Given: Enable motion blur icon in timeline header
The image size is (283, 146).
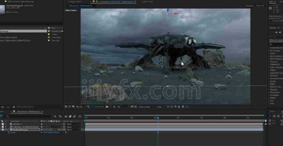Looking at the screenshot, I should pyautogui.click(x=74, y=116).
